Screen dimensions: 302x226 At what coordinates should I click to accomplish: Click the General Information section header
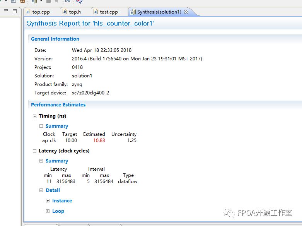point(55,39)
